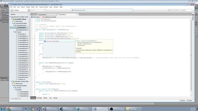Screen dimensions: 198x111
Task: Switch to the Blame view tab
Action: (45, 98)
